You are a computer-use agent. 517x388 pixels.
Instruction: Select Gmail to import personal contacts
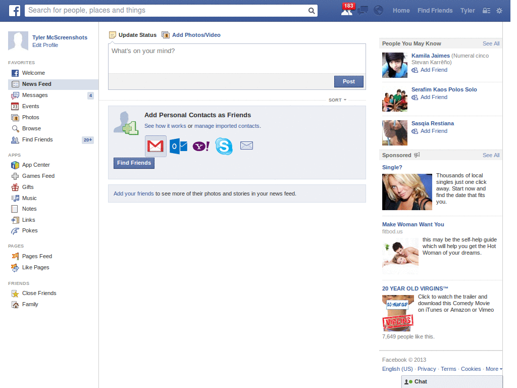pos(155,145)
